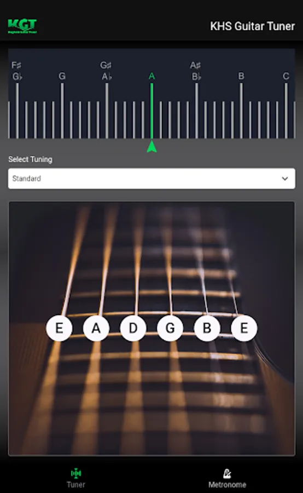
Task: Select the A string button
Action: tap(96, 328)
